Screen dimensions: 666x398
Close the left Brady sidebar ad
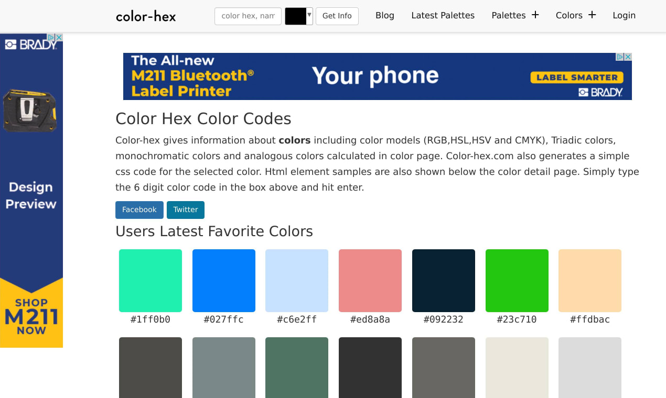59,37
